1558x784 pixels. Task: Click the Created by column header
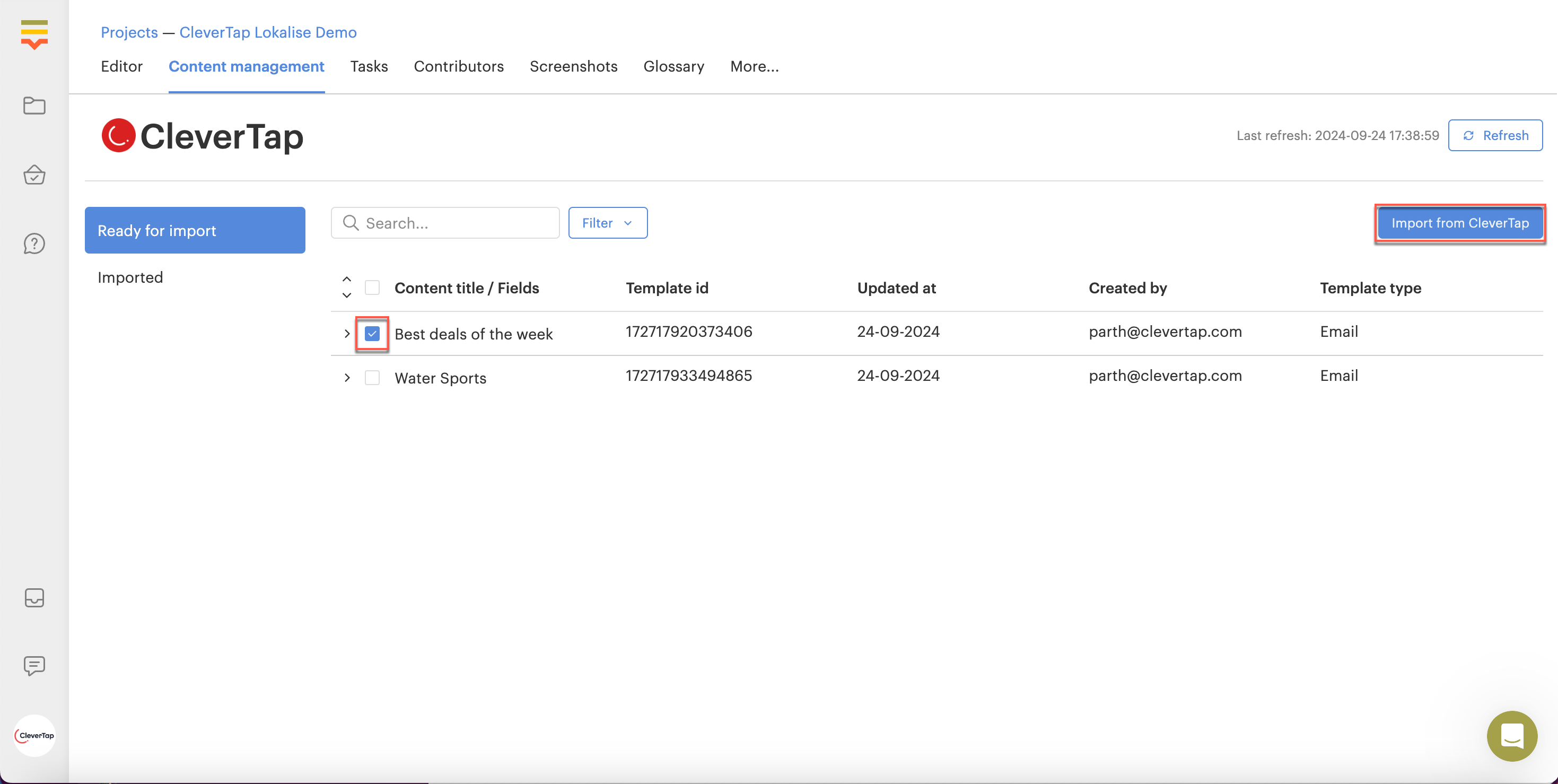pos(1127,288)
